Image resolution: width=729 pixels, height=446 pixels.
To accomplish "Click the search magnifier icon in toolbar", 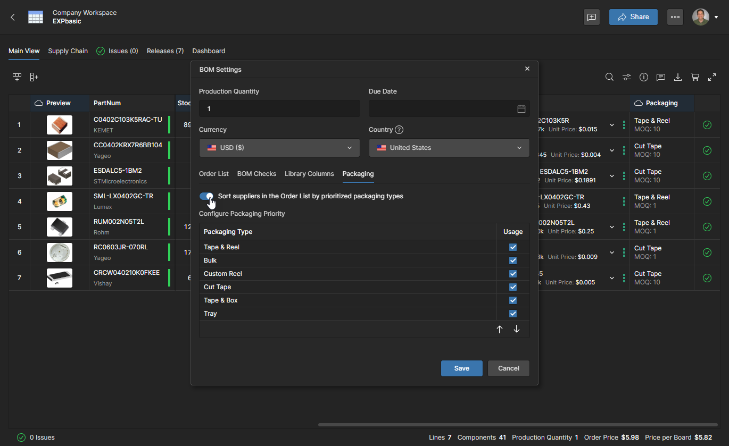I will 609,77.
